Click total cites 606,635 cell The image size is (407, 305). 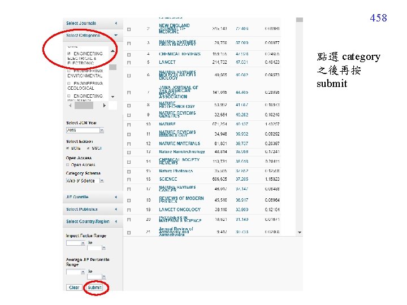(x=219, y=179)
